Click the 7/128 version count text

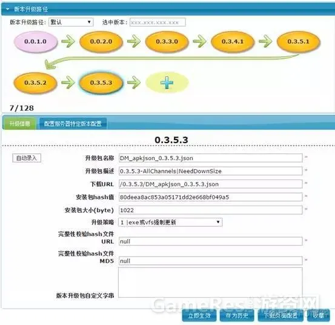click(22, 108)
